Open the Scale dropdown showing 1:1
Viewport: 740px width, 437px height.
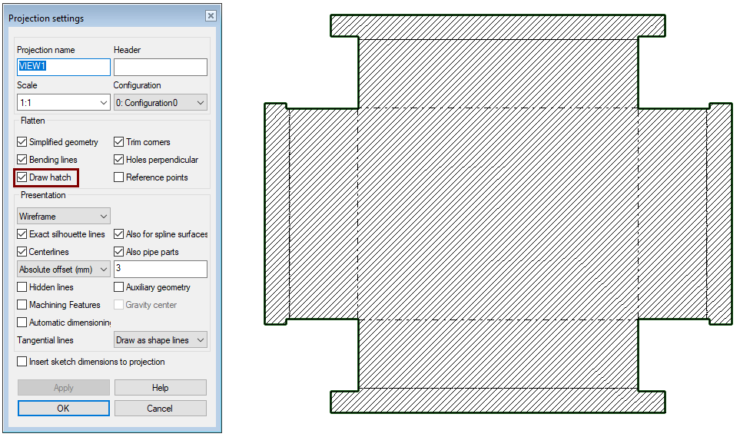64,102
